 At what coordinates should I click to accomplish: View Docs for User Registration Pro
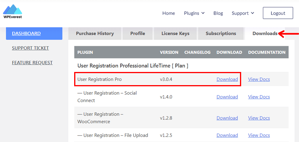click(259, 79)
